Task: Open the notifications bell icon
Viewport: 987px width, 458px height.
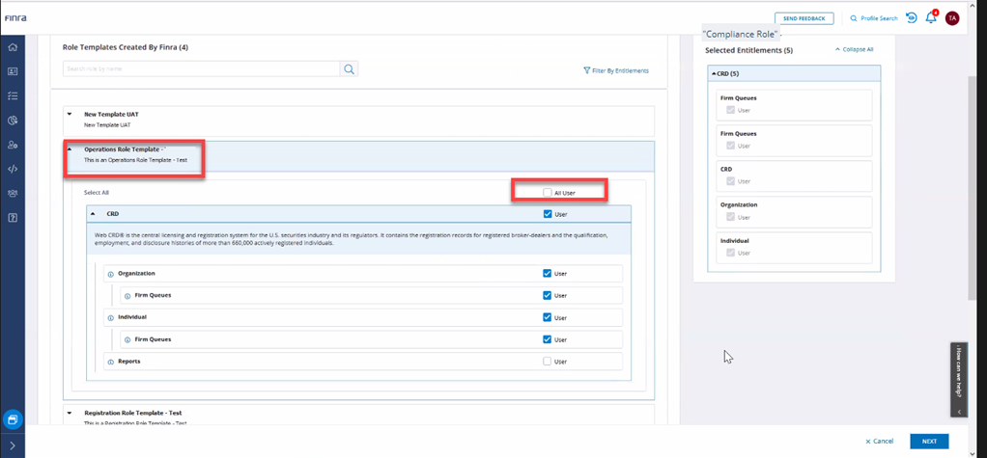Action: 931,18
